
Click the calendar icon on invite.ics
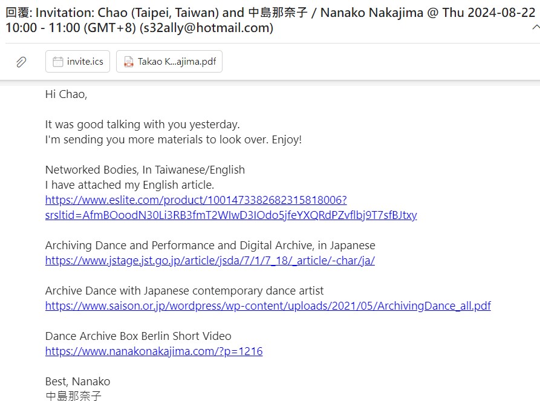[x=57, y=62]
